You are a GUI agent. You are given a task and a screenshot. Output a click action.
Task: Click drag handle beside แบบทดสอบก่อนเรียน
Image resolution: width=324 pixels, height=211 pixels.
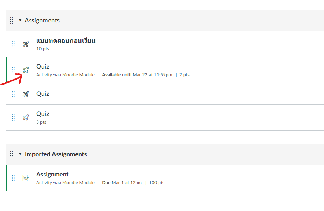(x=13, y=44)
